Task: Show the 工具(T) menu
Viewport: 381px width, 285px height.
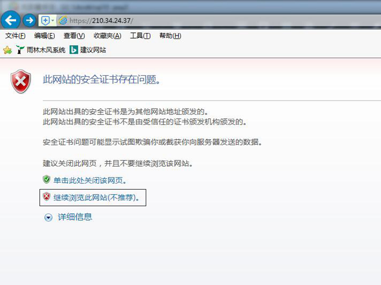Action: (x=140, y=36)
